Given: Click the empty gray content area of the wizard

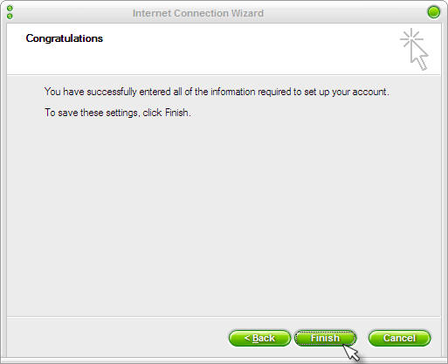Looking at the screenshot, I should click(x=224, y=216).
